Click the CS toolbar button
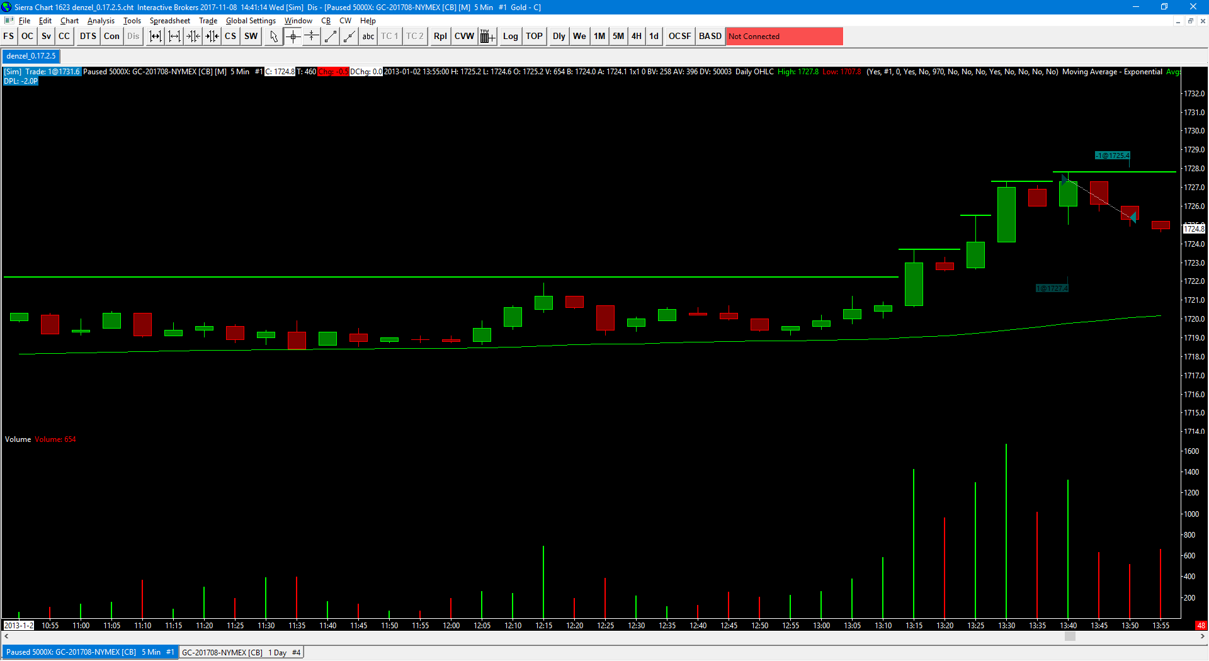 pyautogui.click(x=230, y=37)
